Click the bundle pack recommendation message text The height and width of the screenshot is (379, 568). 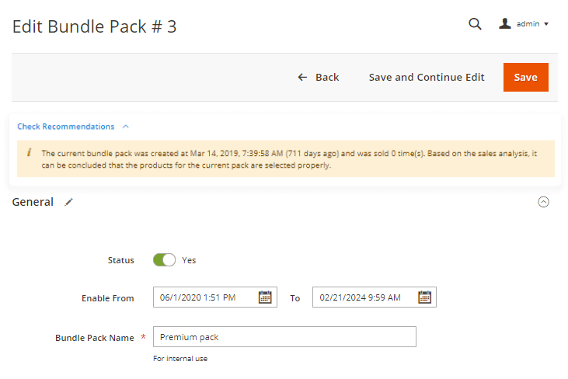(x=287, y=159)
